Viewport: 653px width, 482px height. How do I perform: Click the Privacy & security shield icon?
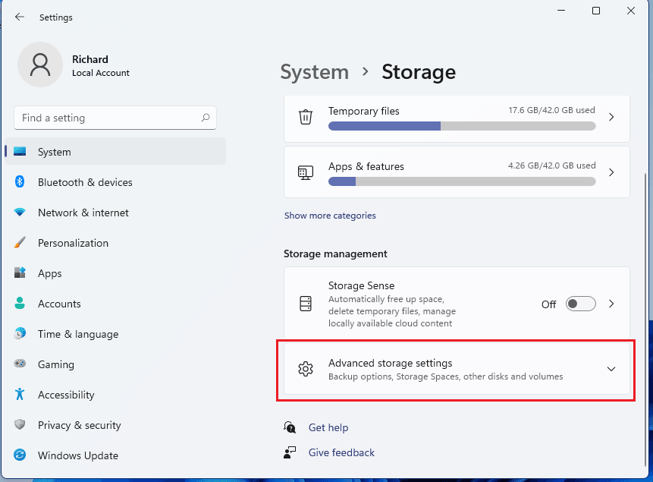click(20, 425)
